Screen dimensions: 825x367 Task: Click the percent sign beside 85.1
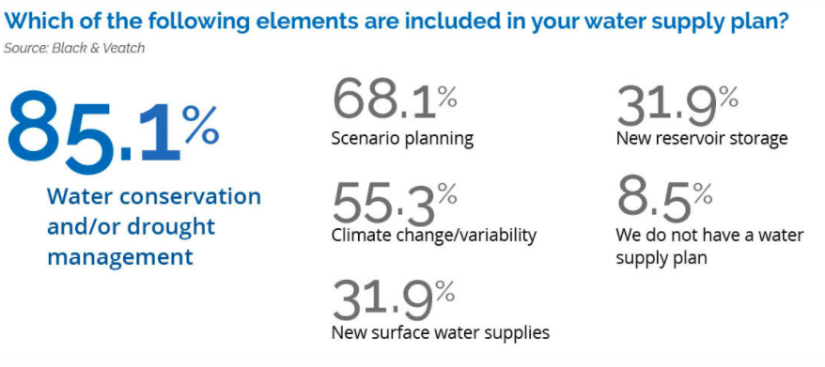pyautogui.click(x=201, y=126)
